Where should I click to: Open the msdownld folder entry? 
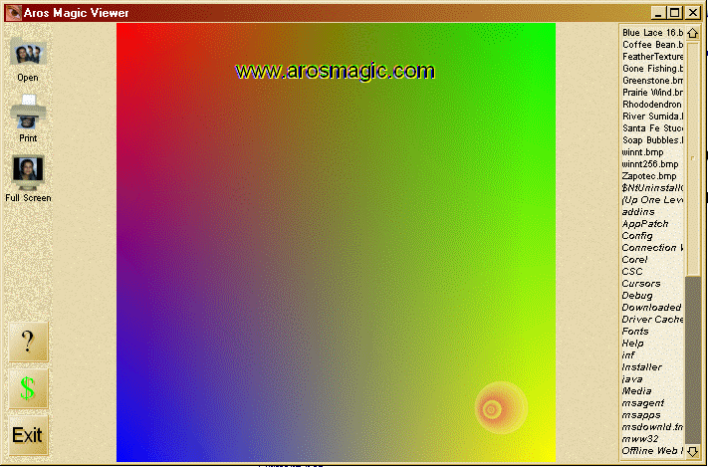[652, 427]
